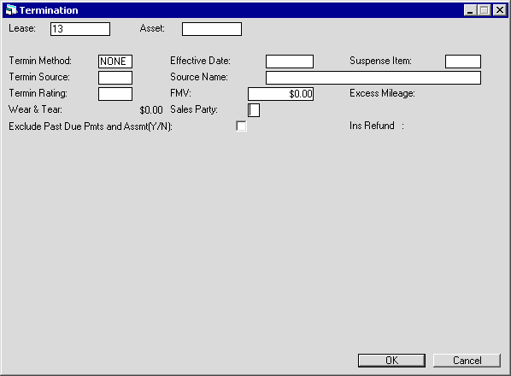Close the Termination dialog
This screenshot has height=376, width=511.
click(500, 10)
